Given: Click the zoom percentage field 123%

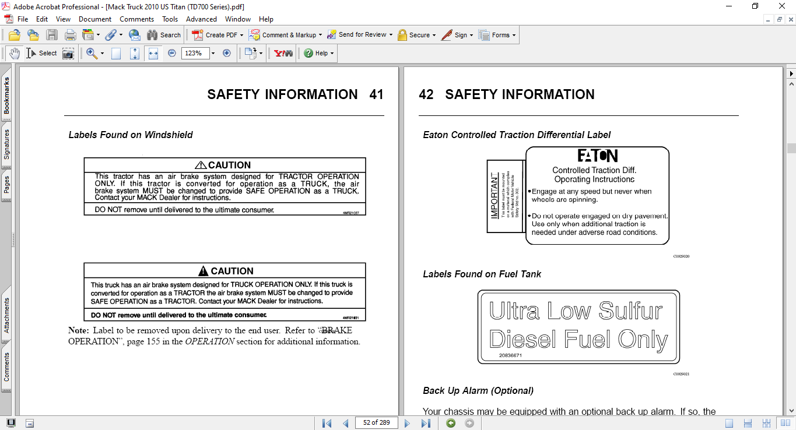Looking at the screenshot, I should click(195, 53).
